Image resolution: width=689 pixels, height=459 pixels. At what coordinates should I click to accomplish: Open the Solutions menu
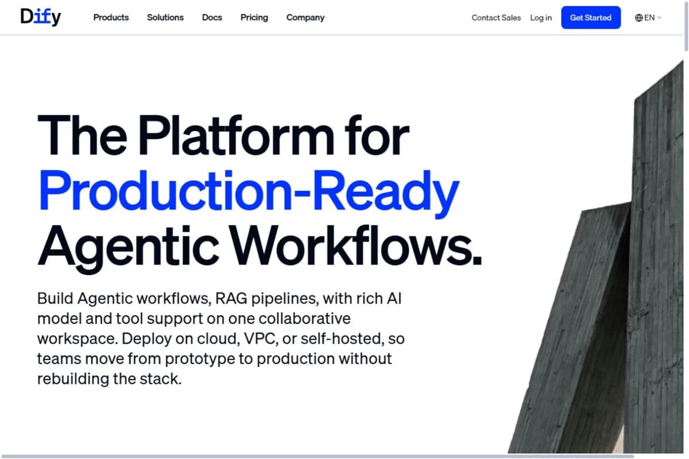click(165, 17)
